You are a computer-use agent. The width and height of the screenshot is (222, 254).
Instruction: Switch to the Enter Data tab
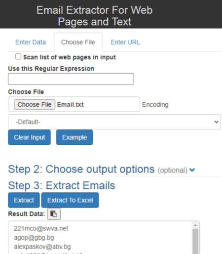(31, 42)
